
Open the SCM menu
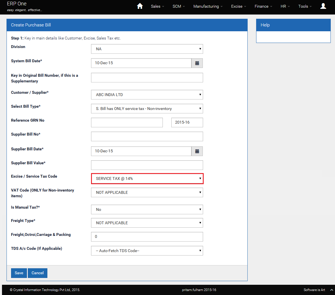pyautogui.click(x=179, y=7)
